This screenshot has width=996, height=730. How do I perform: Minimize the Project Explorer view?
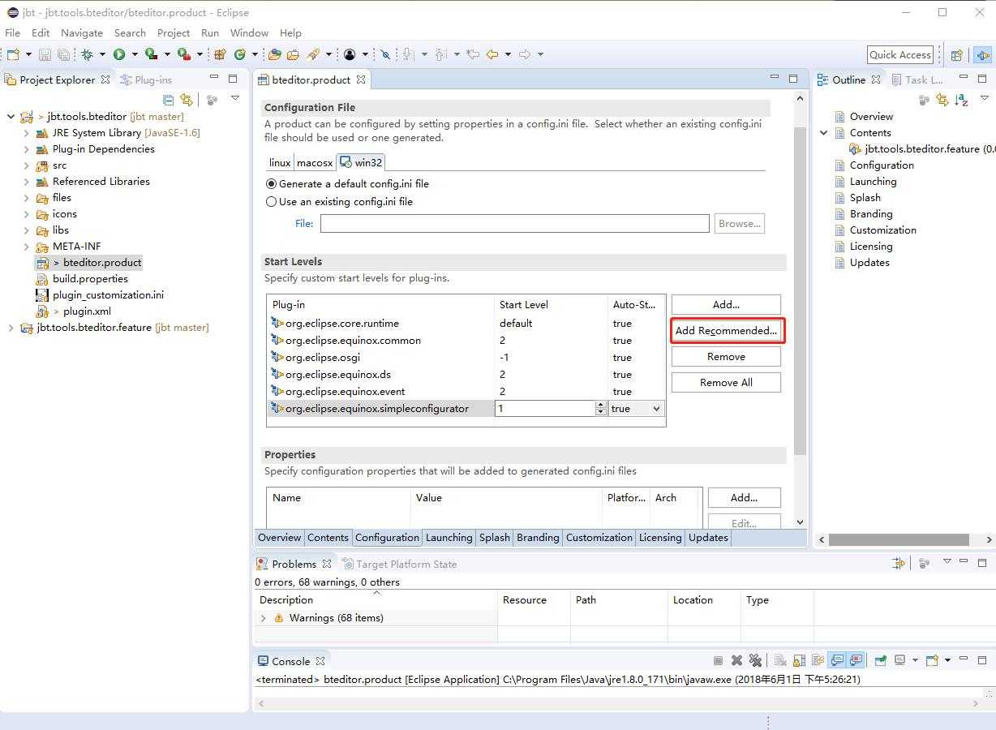(x=214, y=78)
